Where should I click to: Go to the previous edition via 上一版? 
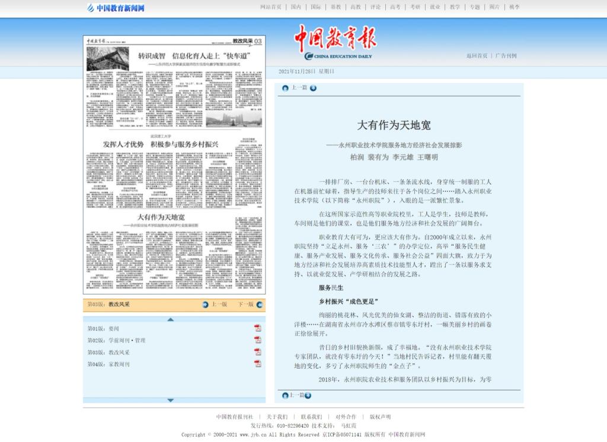pyautogui.click(x=219, y=305)
